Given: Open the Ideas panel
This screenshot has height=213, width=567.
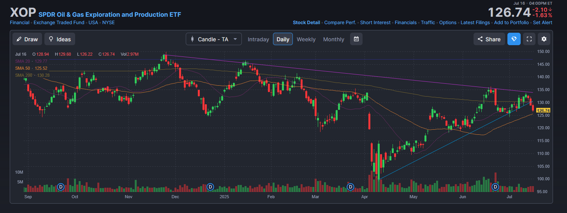Looking at the screenshot, I should click(60, 39).
